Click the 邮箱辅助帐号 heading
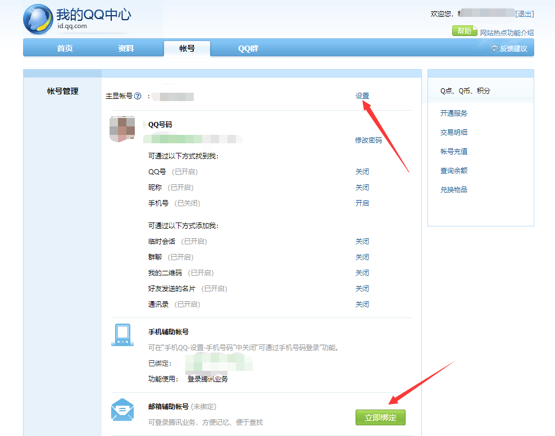Image resolution: width=555 pixels, height=436 pixels. (x=169, y=407)
